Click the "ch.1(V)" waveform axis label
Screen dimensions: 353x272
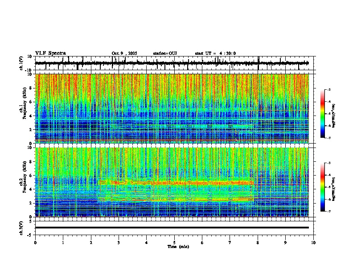pos(21,63)
